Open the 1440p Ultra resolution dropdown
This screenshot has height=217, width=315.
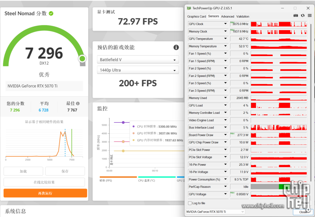click(x=138, y=70)
